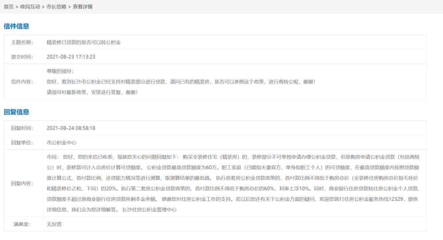
Task: Click the line 请领导对最新政策，安排进行答复
Action: click(x=92, y=92)
